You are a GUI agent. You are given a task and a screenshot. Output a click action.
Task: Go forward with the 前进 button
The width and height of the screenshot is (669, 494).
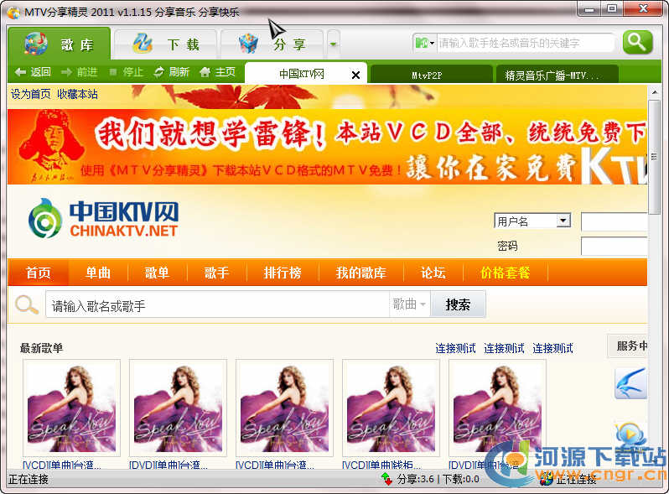pyautogui.click(x=80, y=72)
